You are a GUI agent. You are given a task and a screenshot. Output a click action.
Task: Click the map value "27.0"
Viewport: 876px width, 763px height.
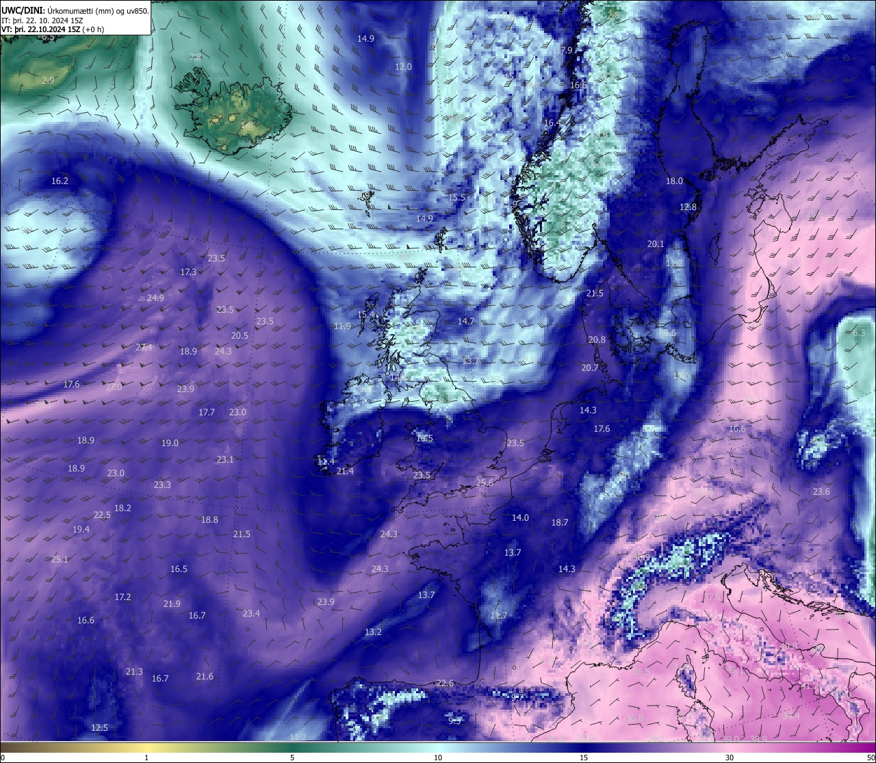click(114, 387)
